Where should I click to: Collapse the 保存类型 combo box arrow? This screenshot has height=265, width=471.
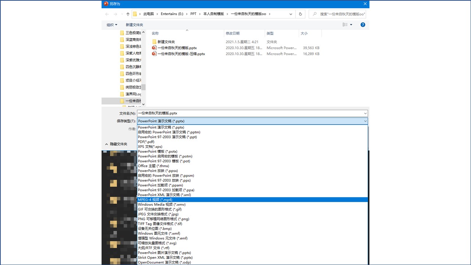365,121
